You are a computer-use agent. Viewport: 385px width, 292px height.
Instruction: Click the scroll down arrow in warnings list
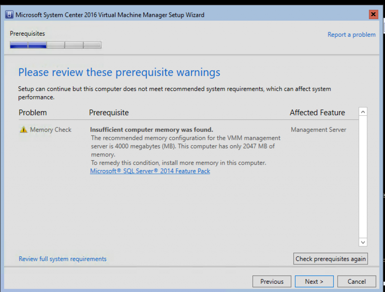[x=363, y=242]
